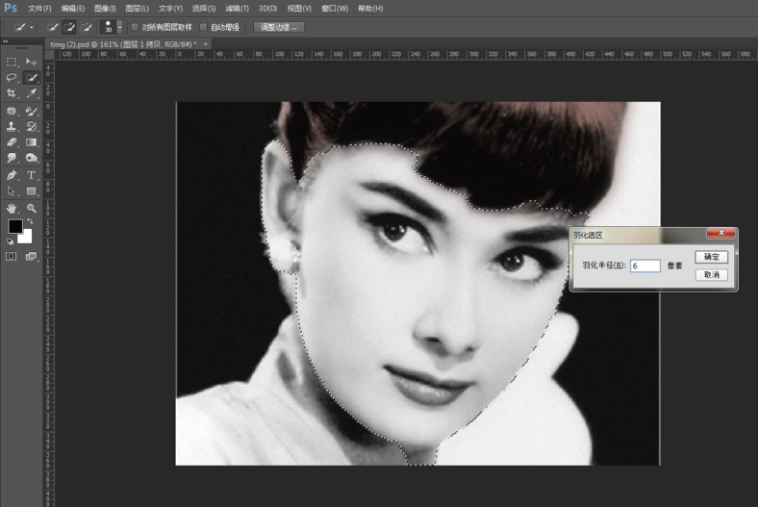
Task: Enable 对所有图层取样 checkbox
Action: 135,27
